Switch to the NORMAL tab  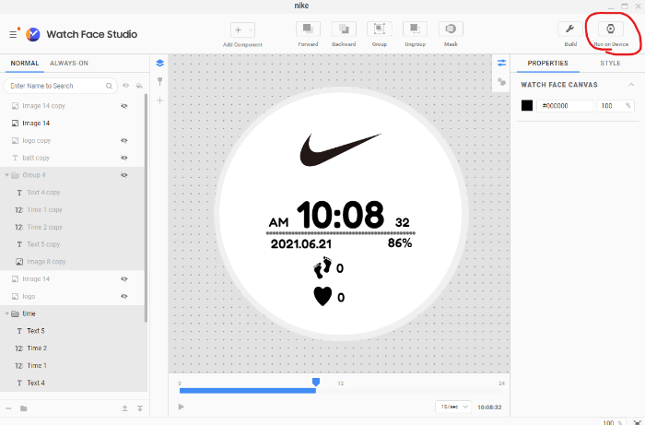(x=25, y=63)
